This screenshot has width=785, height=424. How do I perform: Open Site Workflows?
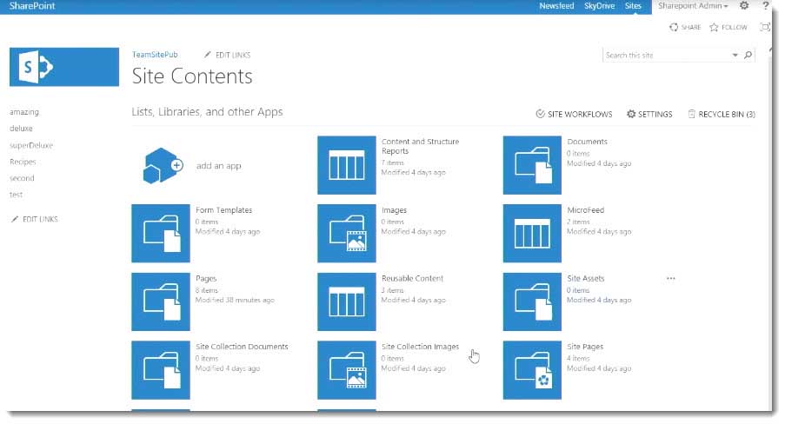(574, 114)
